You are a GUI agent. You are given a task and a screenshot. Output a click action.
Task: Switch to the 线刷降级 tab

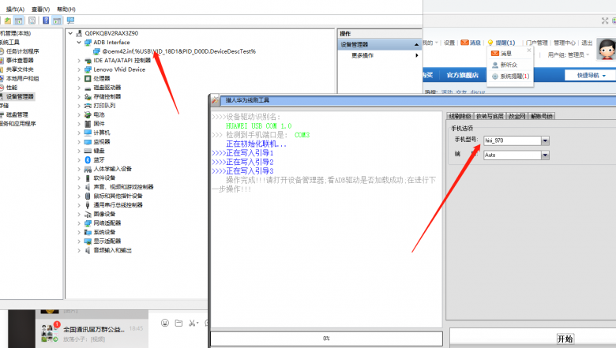(x=460, y=116)
